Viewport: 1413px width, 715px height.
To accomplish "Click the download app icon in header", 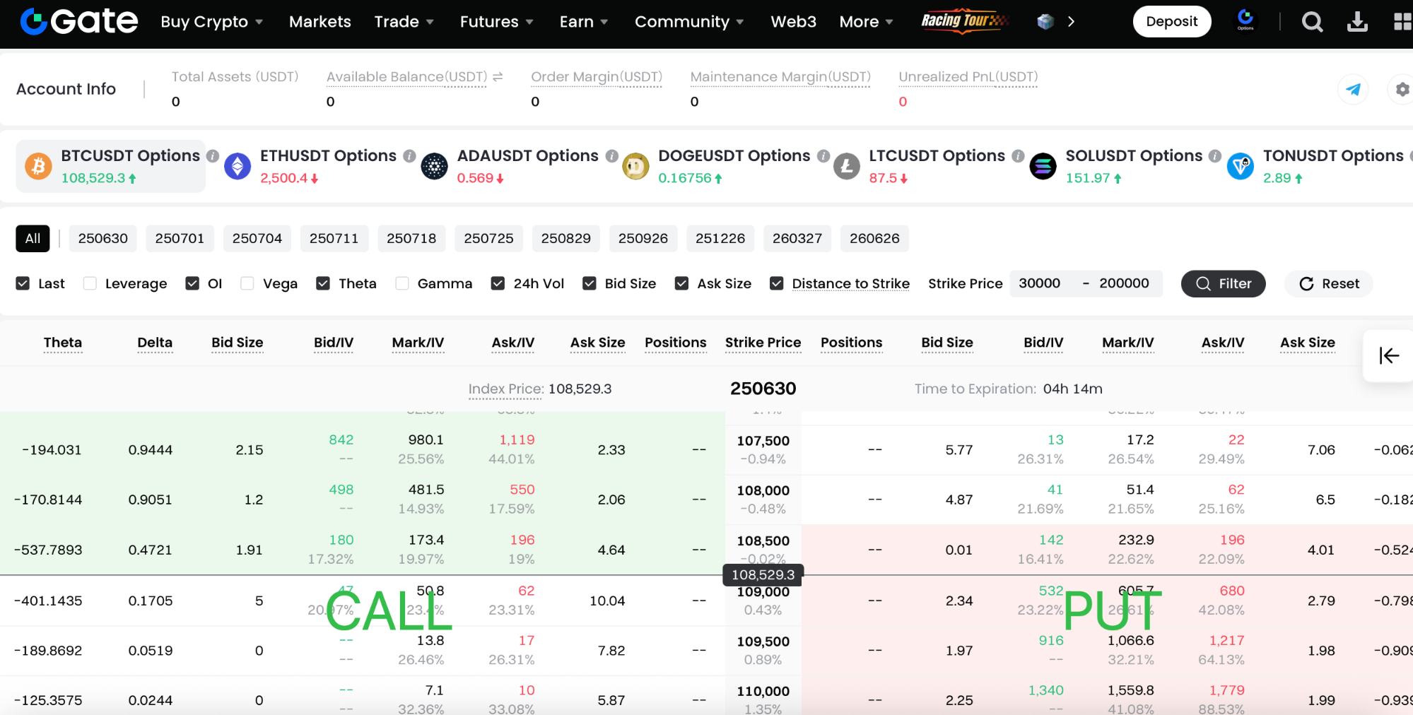I will (1356, 23).
